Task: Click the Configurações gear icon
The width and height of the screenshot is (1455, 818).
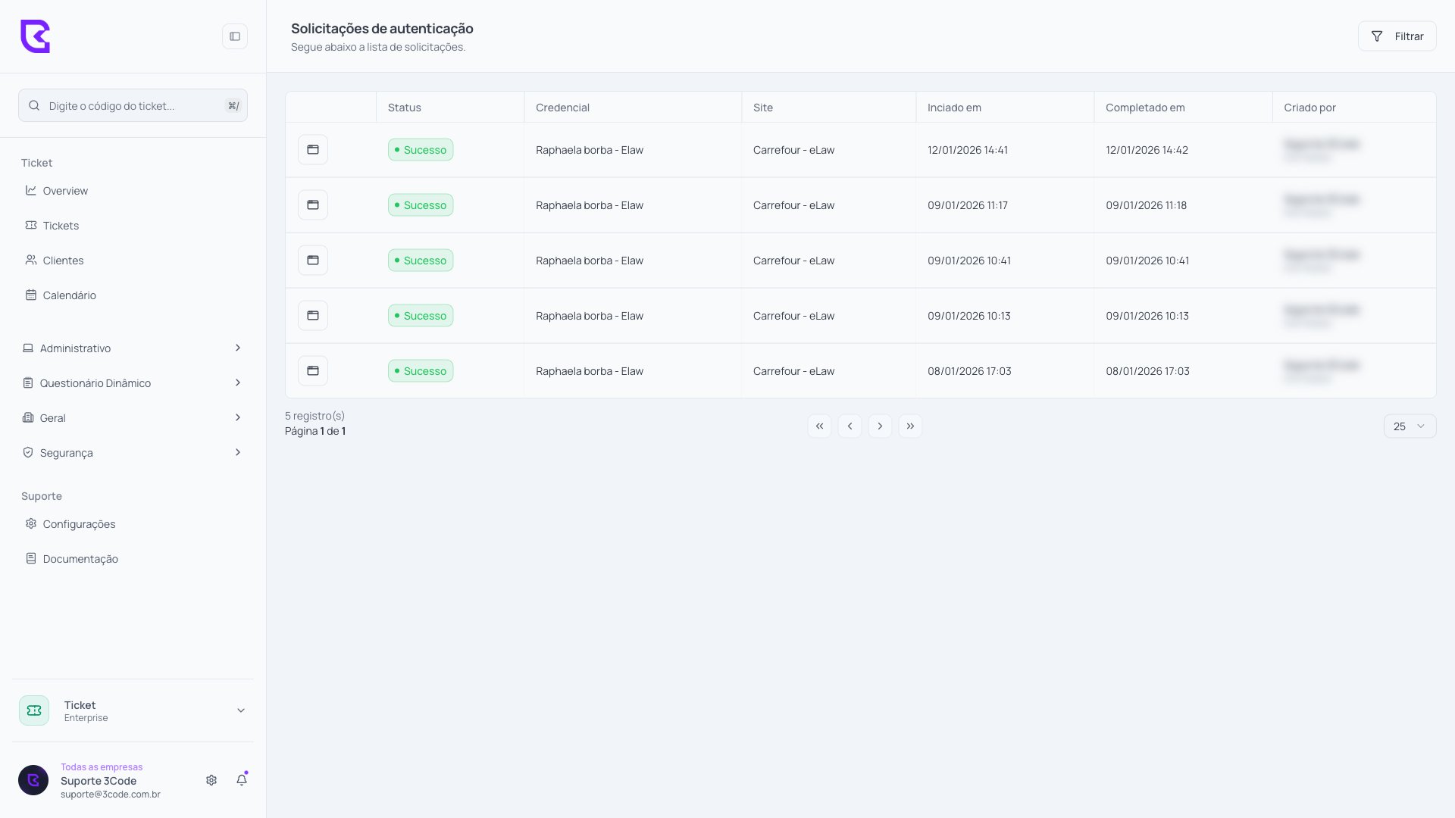Action: [x=31, y=524]
